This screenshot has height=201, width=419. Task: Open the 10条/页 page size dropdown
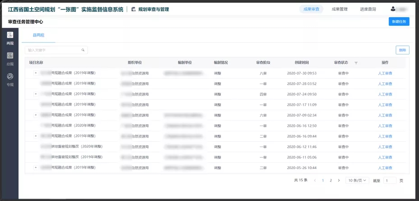pyautogui.click(x=357, y=180)
